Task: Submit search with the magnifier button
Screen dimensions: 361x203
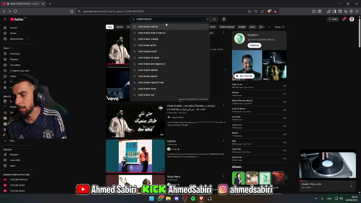Action: click(214, 19)
